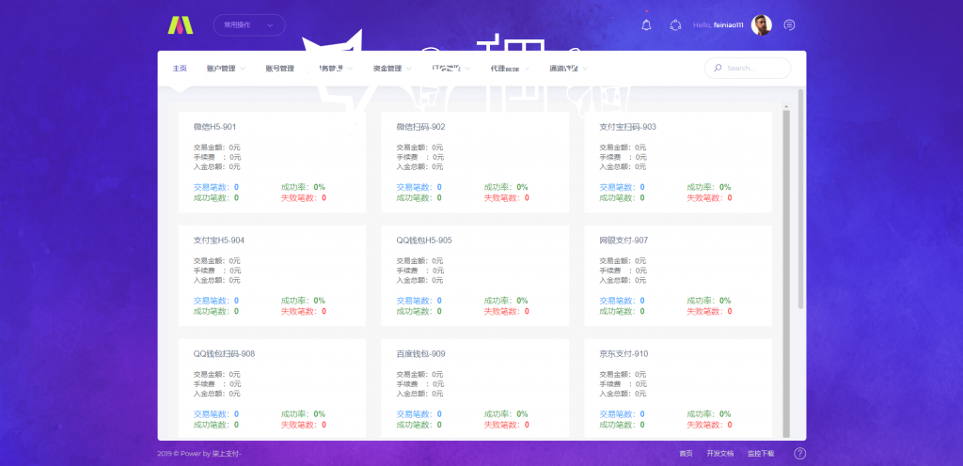963x466 pixels.
Task: Go to the 主页 tab
Action: pyautogui.click(x=180, y=69)
